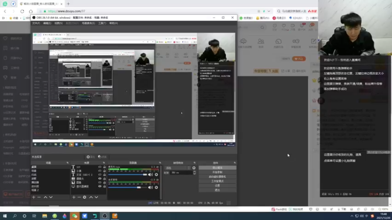The width and height of the screenshot is (392, 220).
Task: Open Windows Start menu
Action: pos(5,216)
